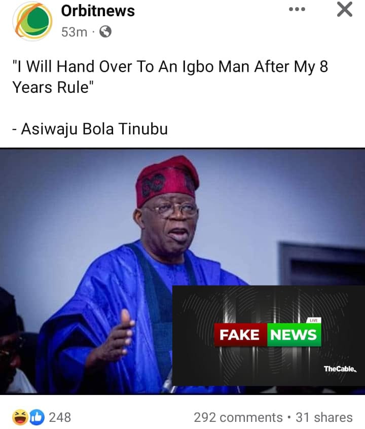Screen dimensions: 365x429
Task: Click the blue Like thumbs-up reaction icon
Action: tap(36, 417)
